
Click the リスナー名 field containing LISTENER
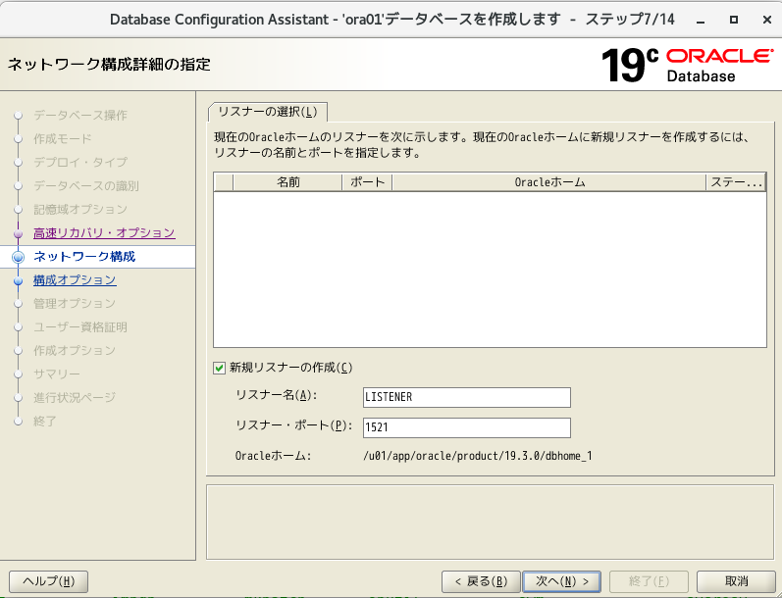pyautogui.click(x=467, y=397)
